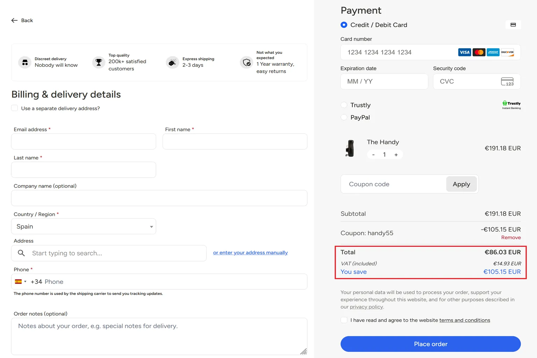537x358 pixels.
Task: Open the Spain flag phone country selector
Action: (21, 282)
